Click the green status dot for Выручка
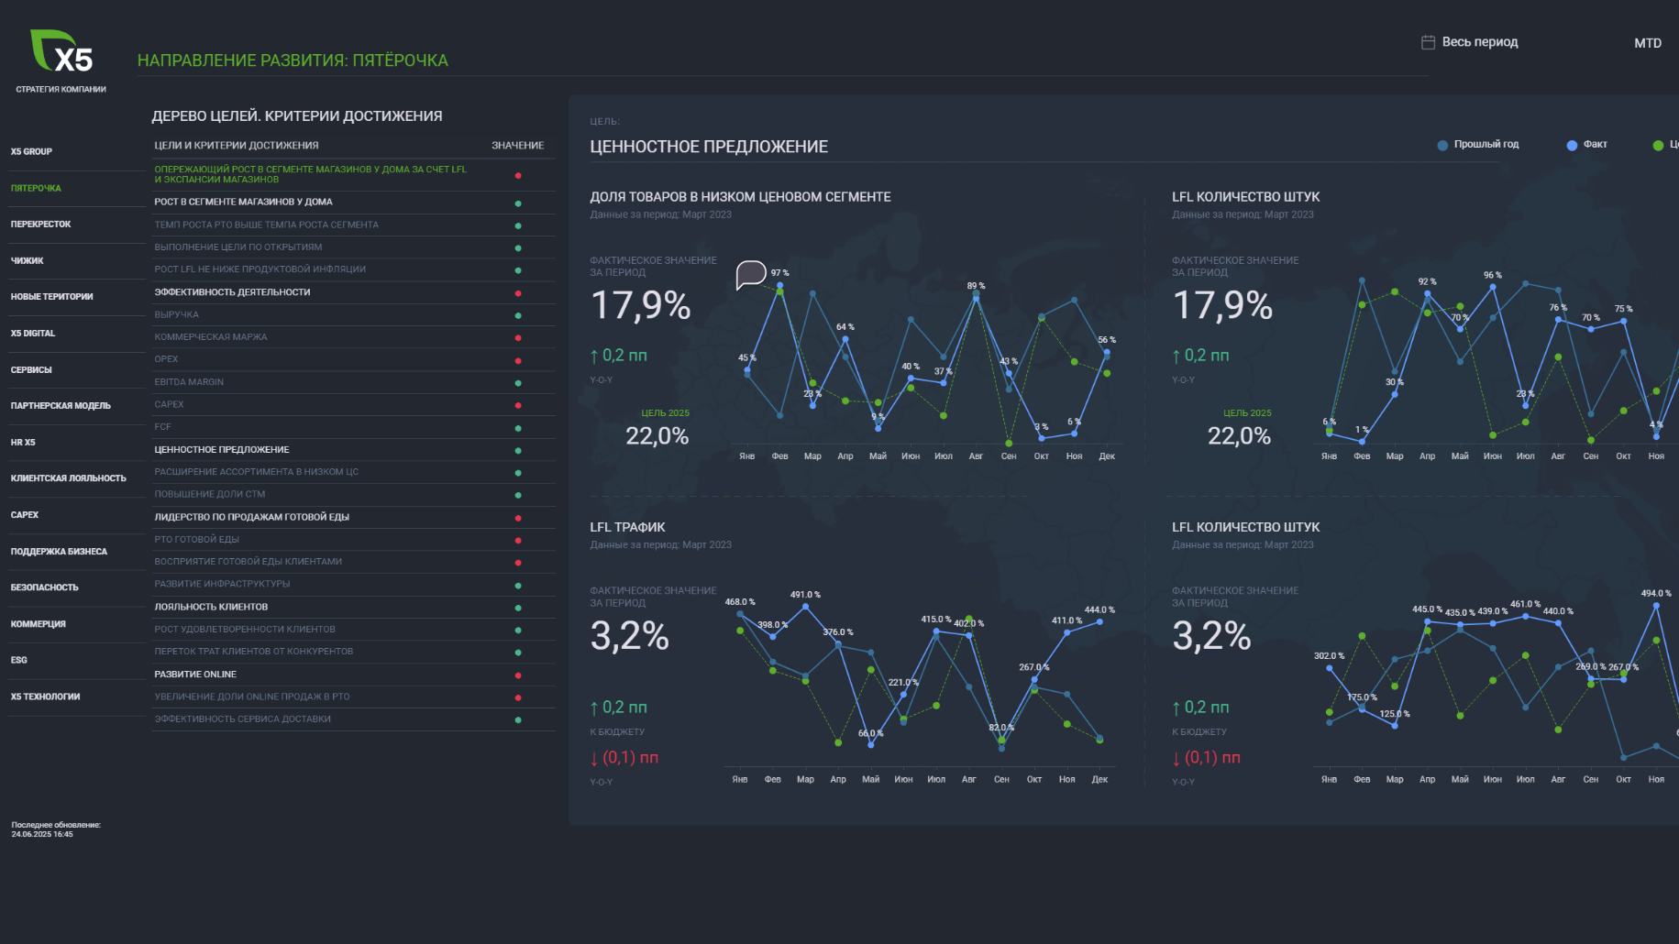Image resolution: width=1679 pixels, height=944 pixels. pyautogui.click(x=518, y=315)
